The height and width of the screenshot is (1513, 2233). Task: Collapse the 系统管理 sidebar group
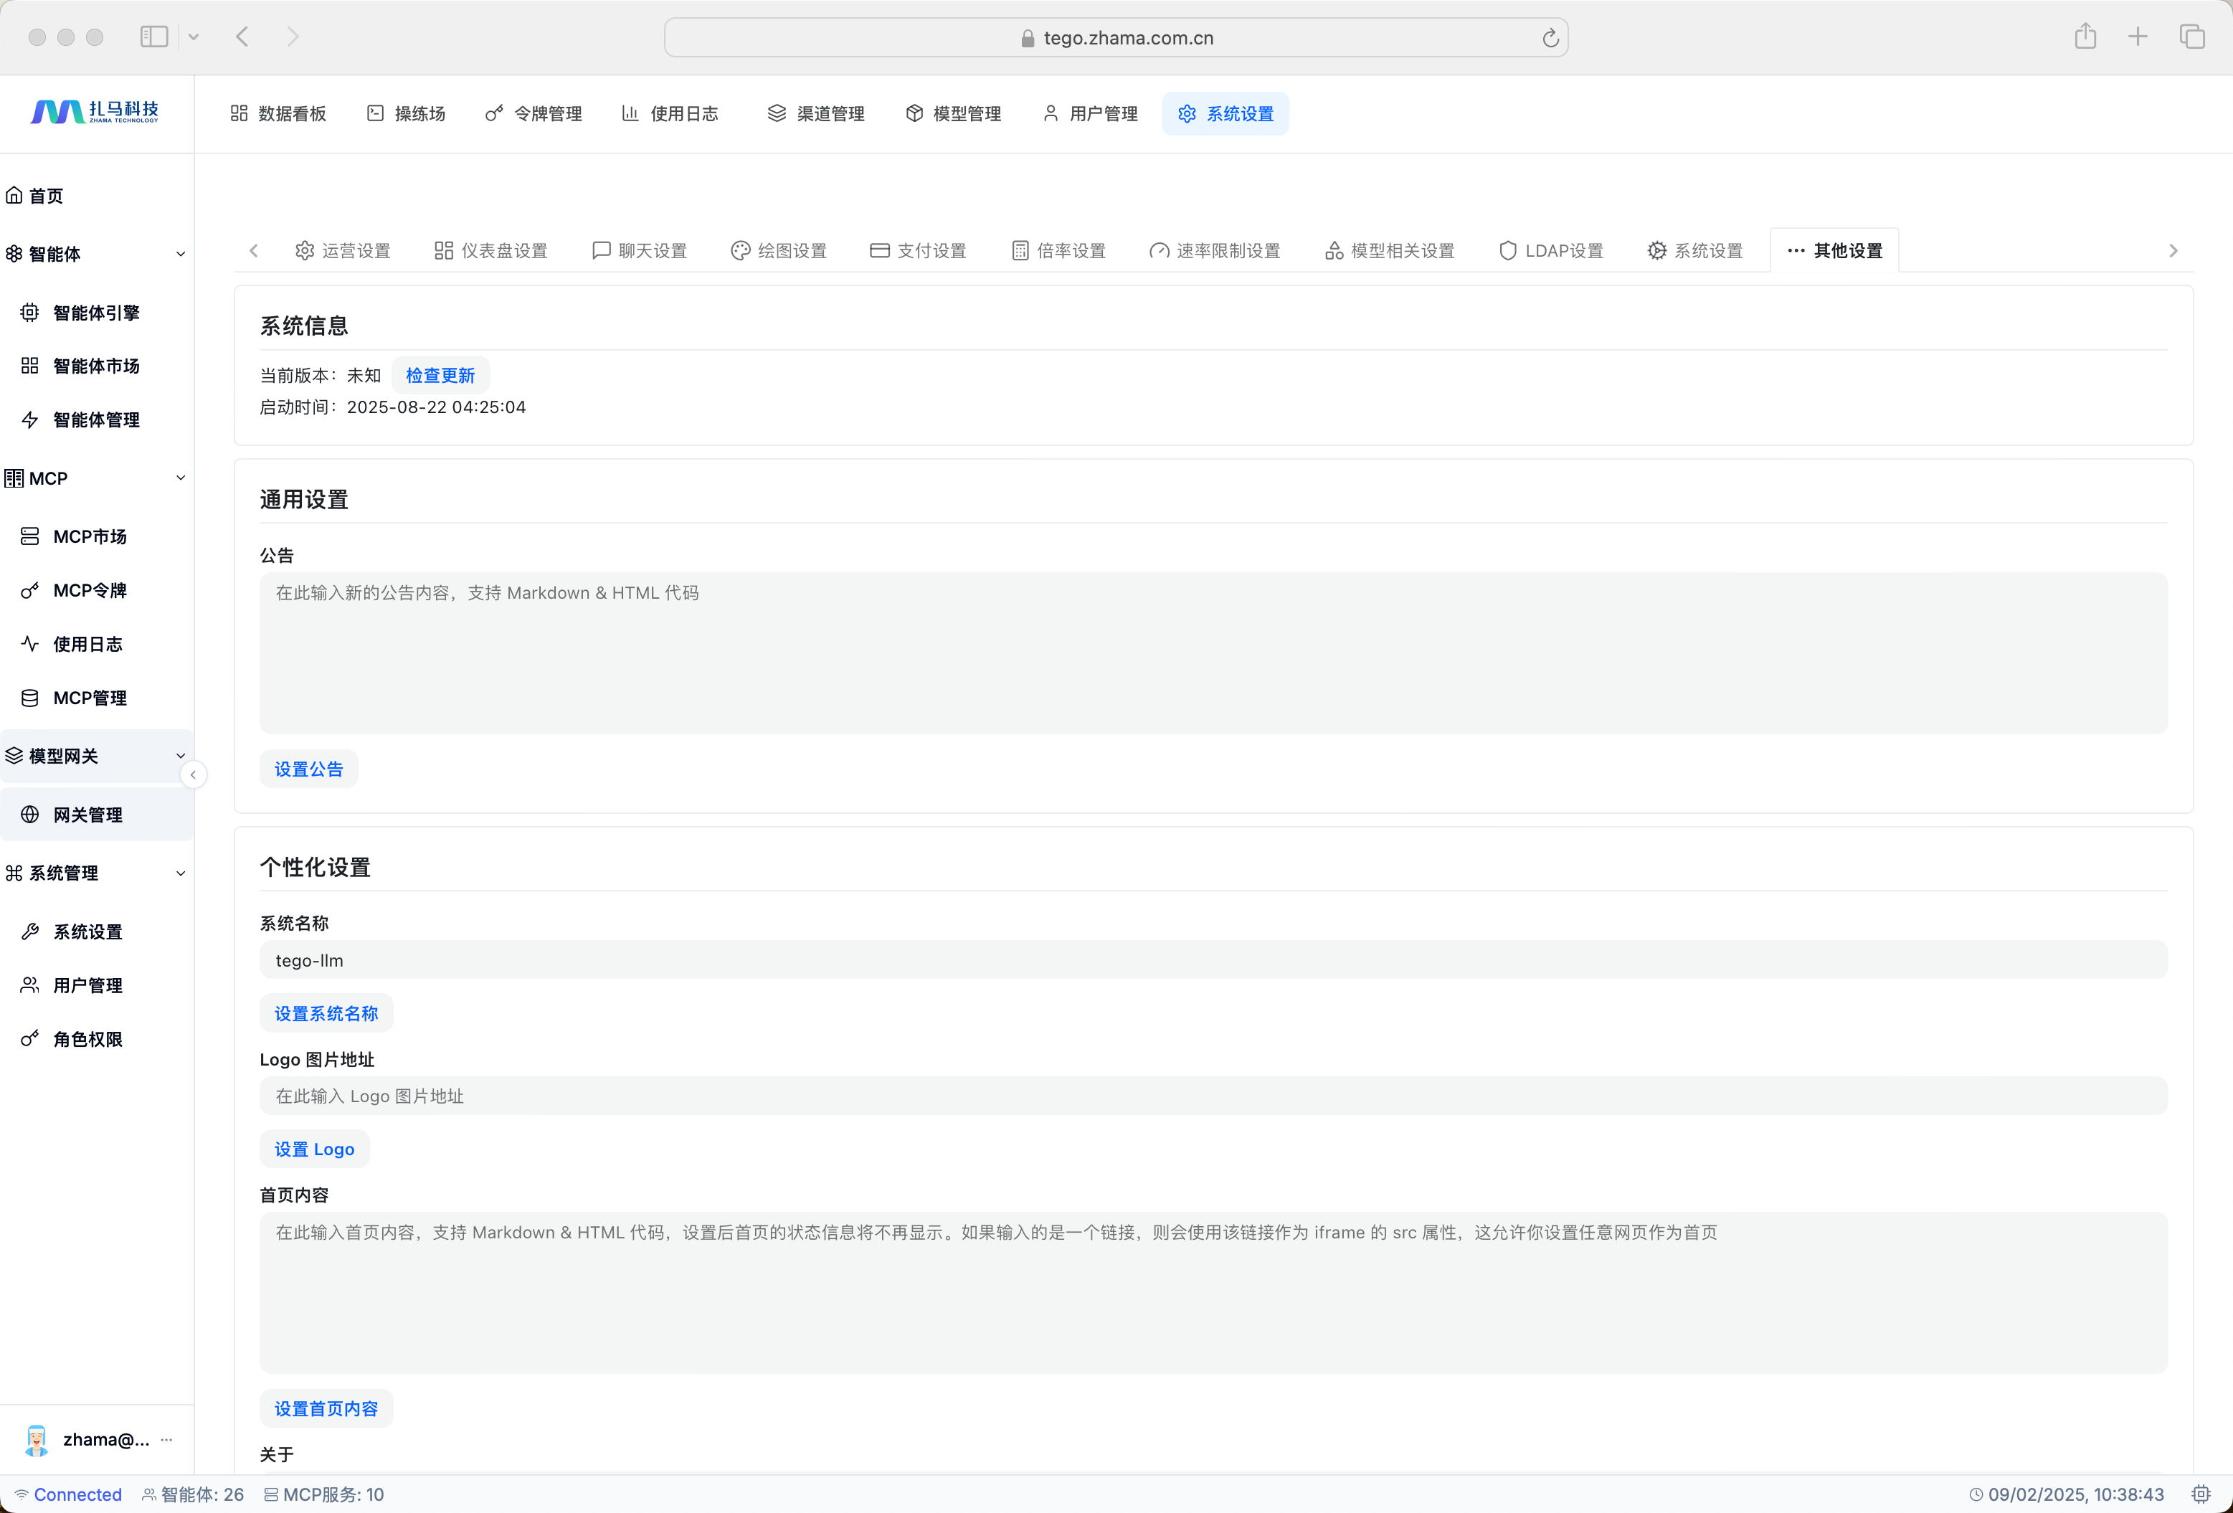(x=181, y=873)
